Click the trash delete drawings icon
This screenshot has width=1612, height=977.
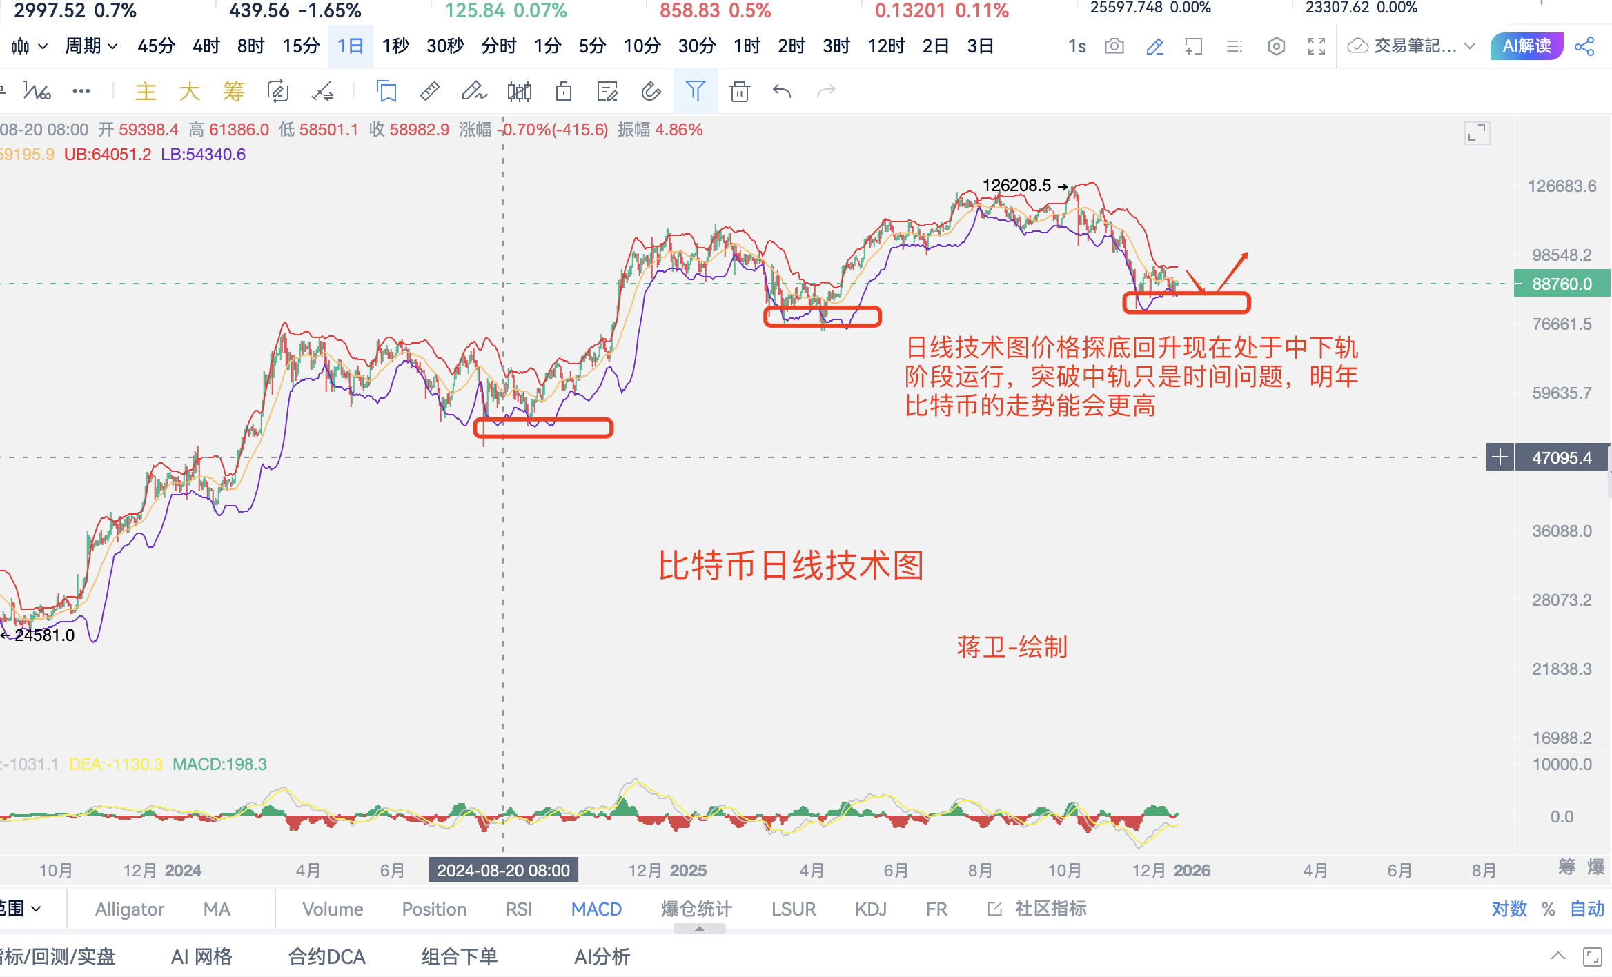point(739,91)
